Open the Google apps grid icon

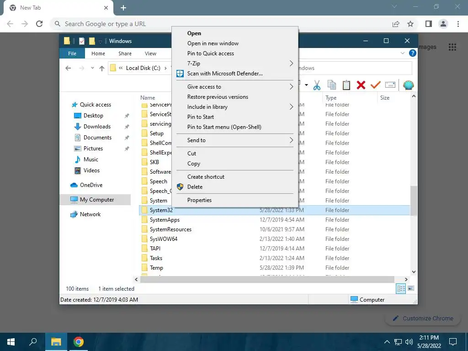[x=452, y=47]
